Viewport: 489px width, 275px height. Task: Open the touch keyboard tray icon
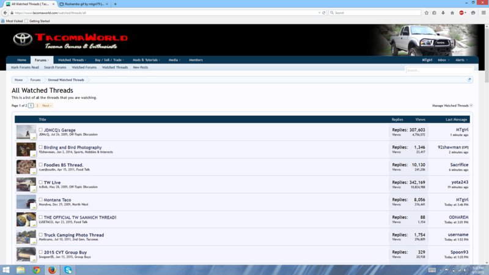pos(432,270)
